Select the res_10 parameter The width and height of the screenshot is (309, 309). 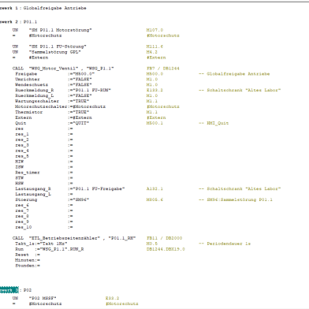click(x=24, y=227)
